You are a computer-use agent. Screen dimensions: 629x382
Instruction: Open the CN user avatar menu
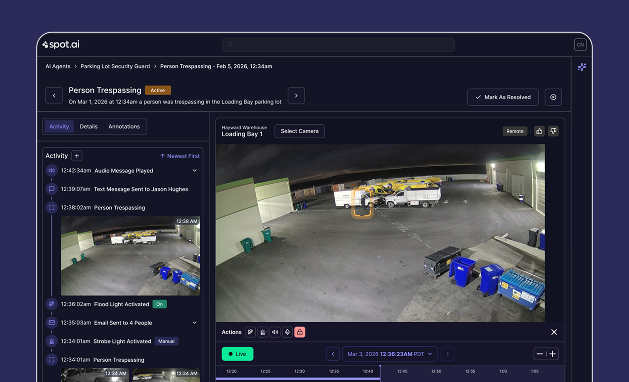click(x=580, y=45)
